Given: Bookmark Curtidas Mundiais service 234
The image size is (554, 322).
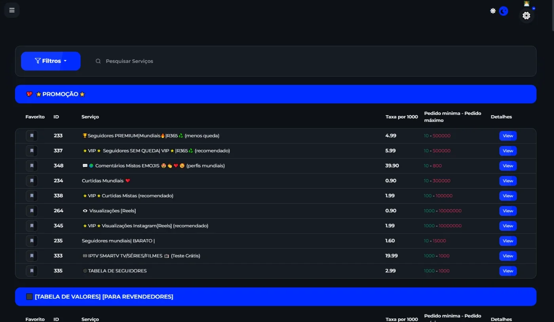Looking at the screenshot, I should point(32,181).
